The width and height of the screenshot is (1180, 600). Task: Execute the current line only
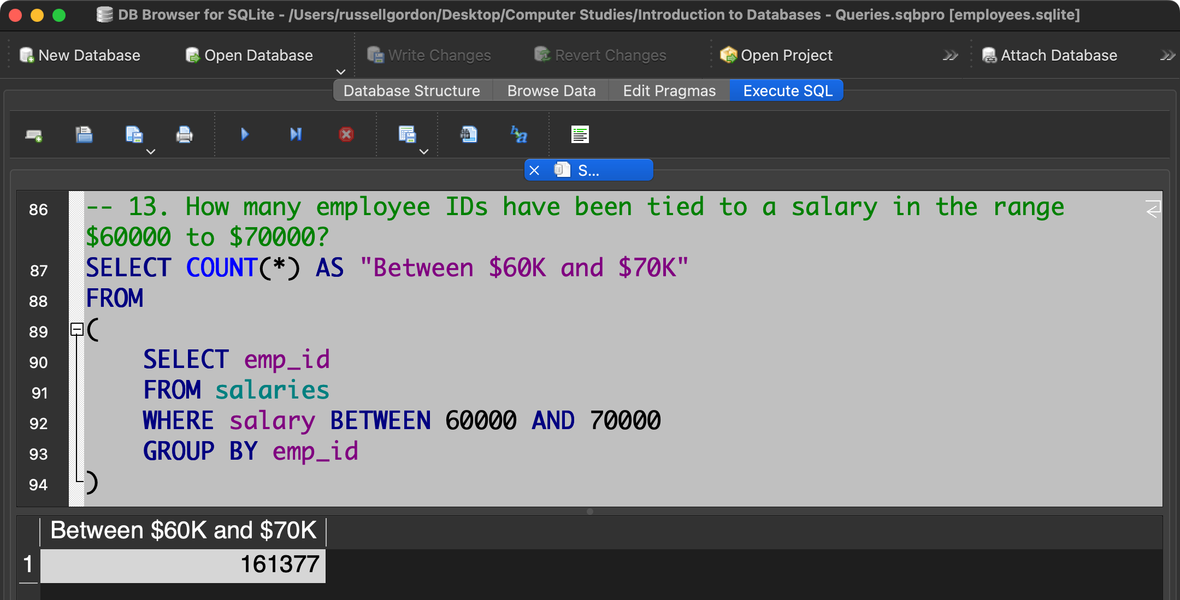[296, 134]
